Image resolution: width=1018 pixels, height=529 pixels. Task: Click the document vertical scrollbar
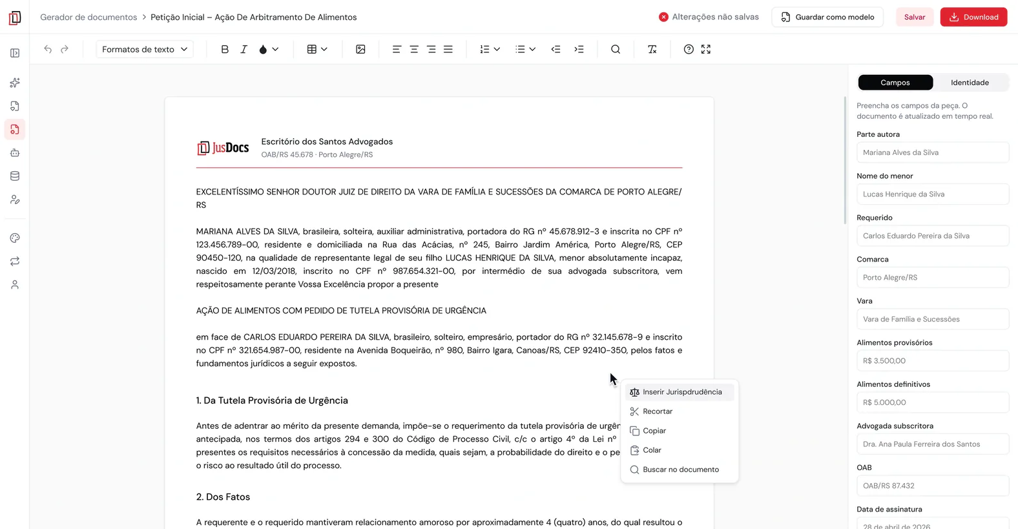point(845,160)
